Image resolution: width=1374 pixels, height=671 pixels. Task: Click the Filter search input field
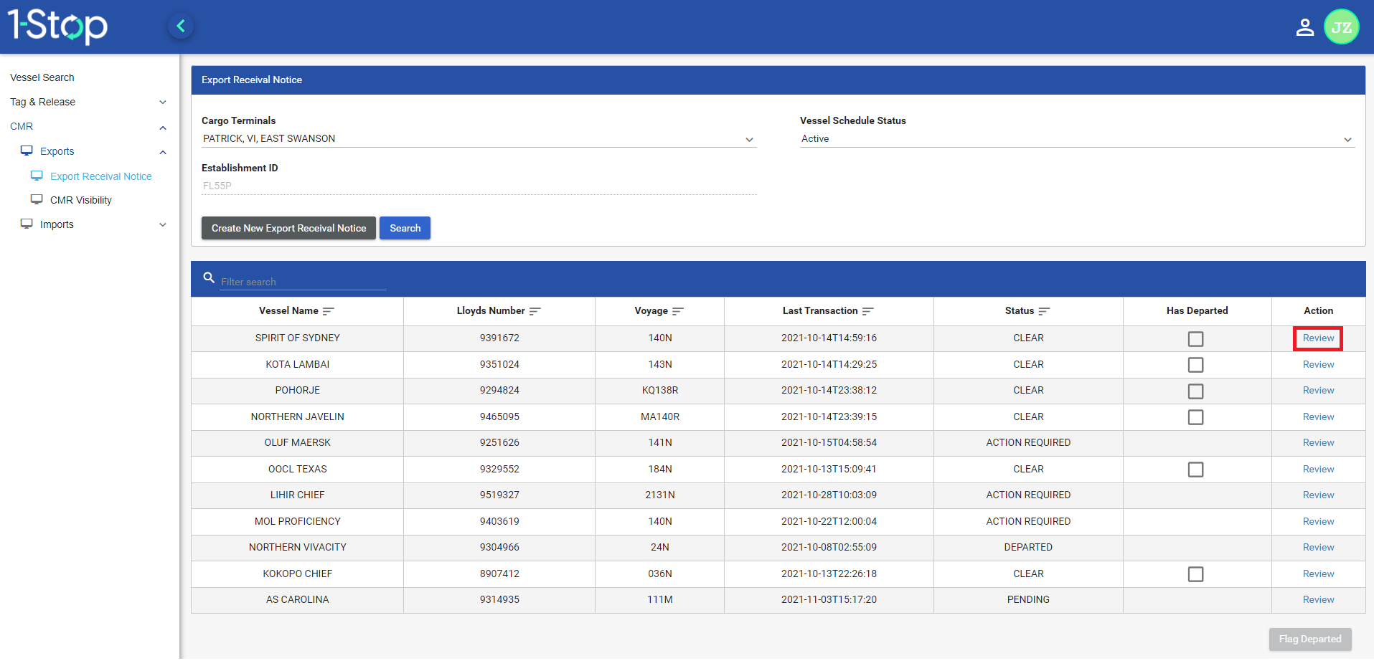[x=303, y=282]
